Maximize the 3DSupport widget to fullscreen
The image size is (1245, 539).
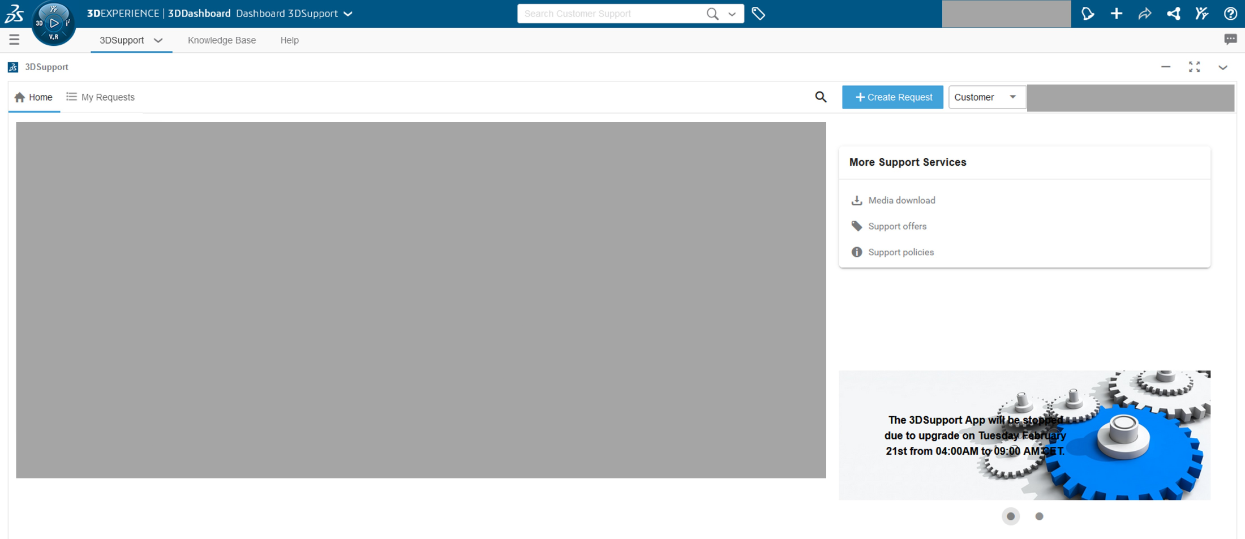pos(1194,67)
